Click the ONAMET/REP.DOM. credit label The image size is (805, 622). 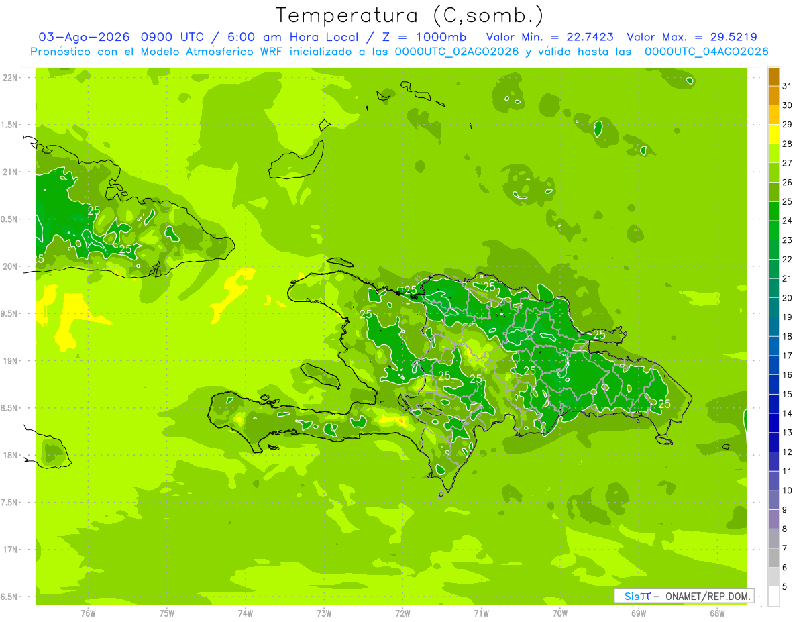(707, 596)
